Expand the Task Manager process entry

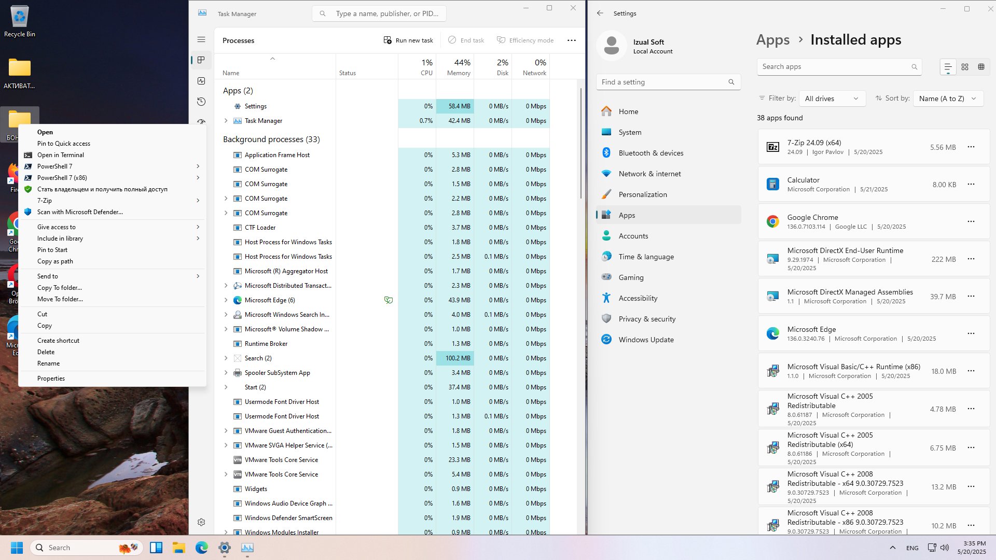pyautogui.click(x=226, y=121)
